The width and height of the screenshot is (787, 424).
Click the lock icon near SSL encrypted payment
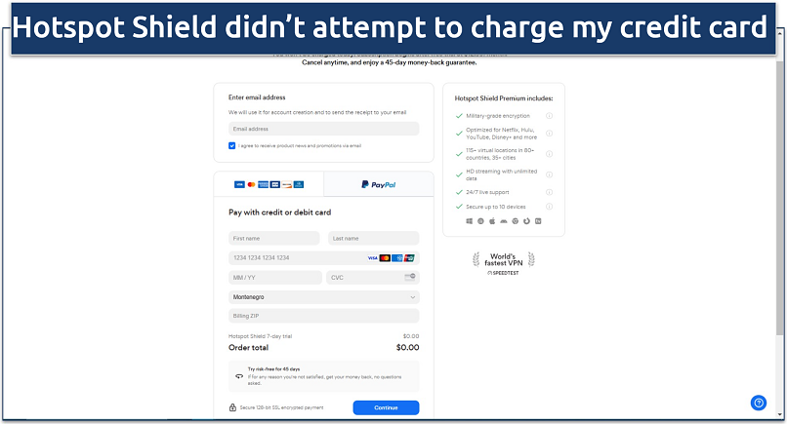click(232, 407)
